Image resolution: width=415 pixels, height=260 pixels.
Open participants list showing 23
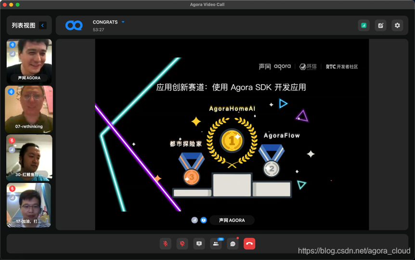[x=216, y=244]
